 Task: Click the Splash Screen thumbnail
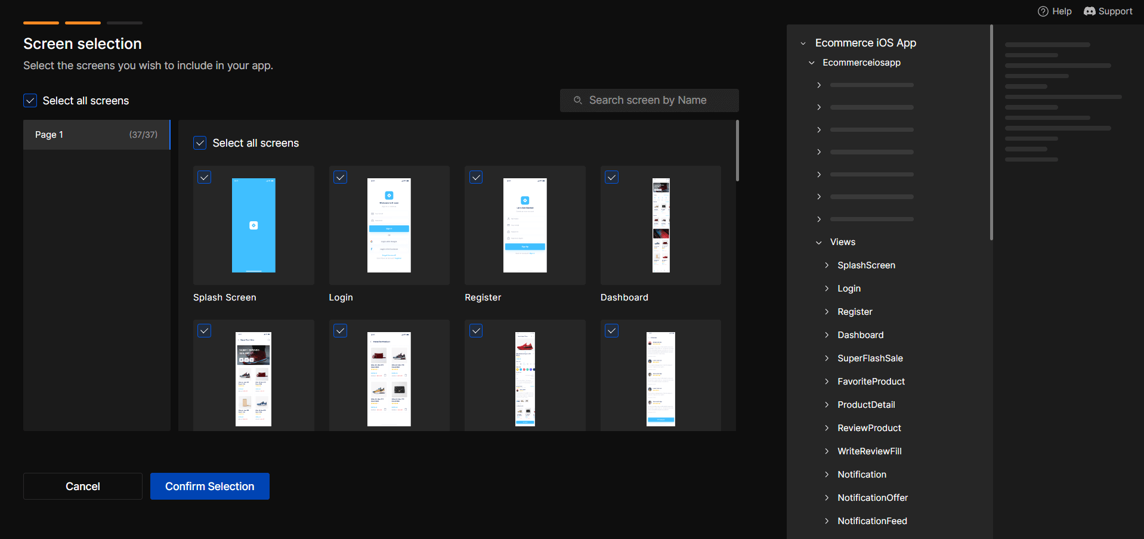coord(253,225)
